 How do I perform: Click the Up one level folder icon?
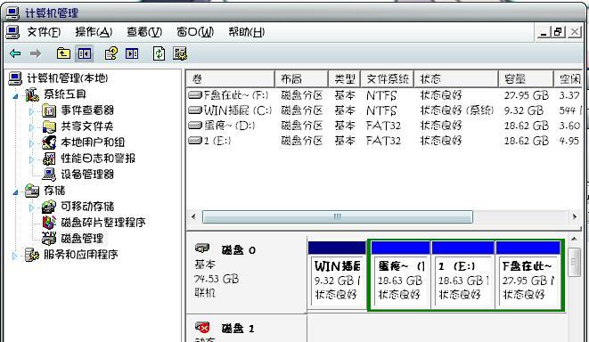(x=63, y=53)
